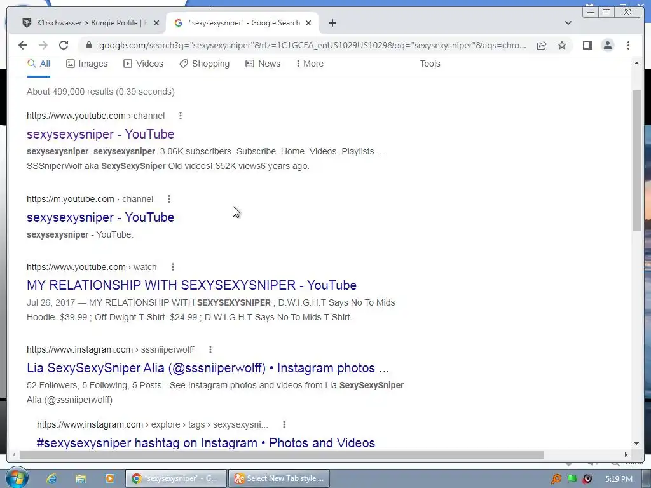Reload the Google search page
This screenshot has width=651, height=488.
64,45
